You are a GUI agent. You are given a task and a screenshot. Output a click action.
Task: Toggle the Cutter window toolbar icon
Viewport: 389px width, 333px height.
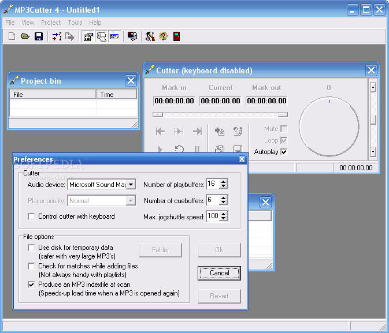tap(114, 36)
